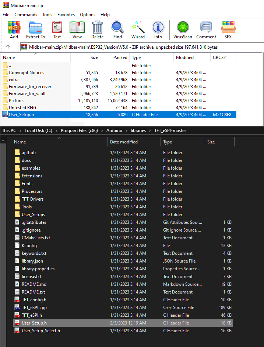
Task: Click the Comment toolbar icon
Action: (206, 27)
